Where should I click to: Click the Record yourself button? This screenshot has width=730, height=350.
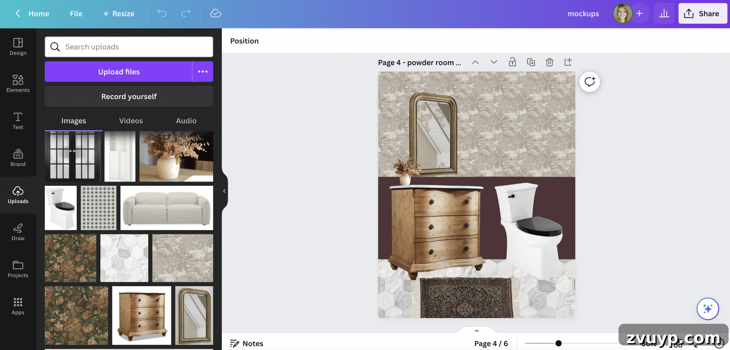129,96
